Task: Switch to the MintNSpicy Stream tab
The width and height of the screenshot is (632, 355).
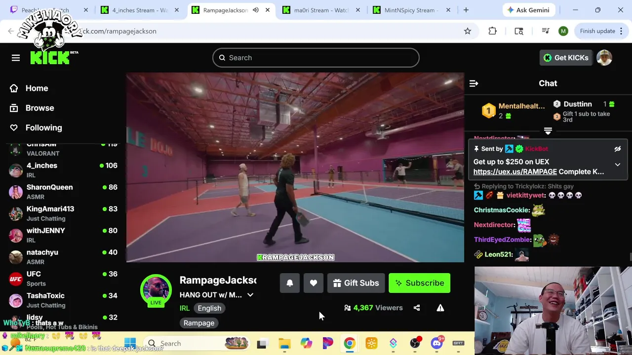Action: coord(412,10)
